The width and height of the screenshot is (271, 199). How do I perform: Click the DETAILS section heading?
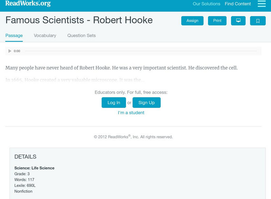(x=25, y=157)
